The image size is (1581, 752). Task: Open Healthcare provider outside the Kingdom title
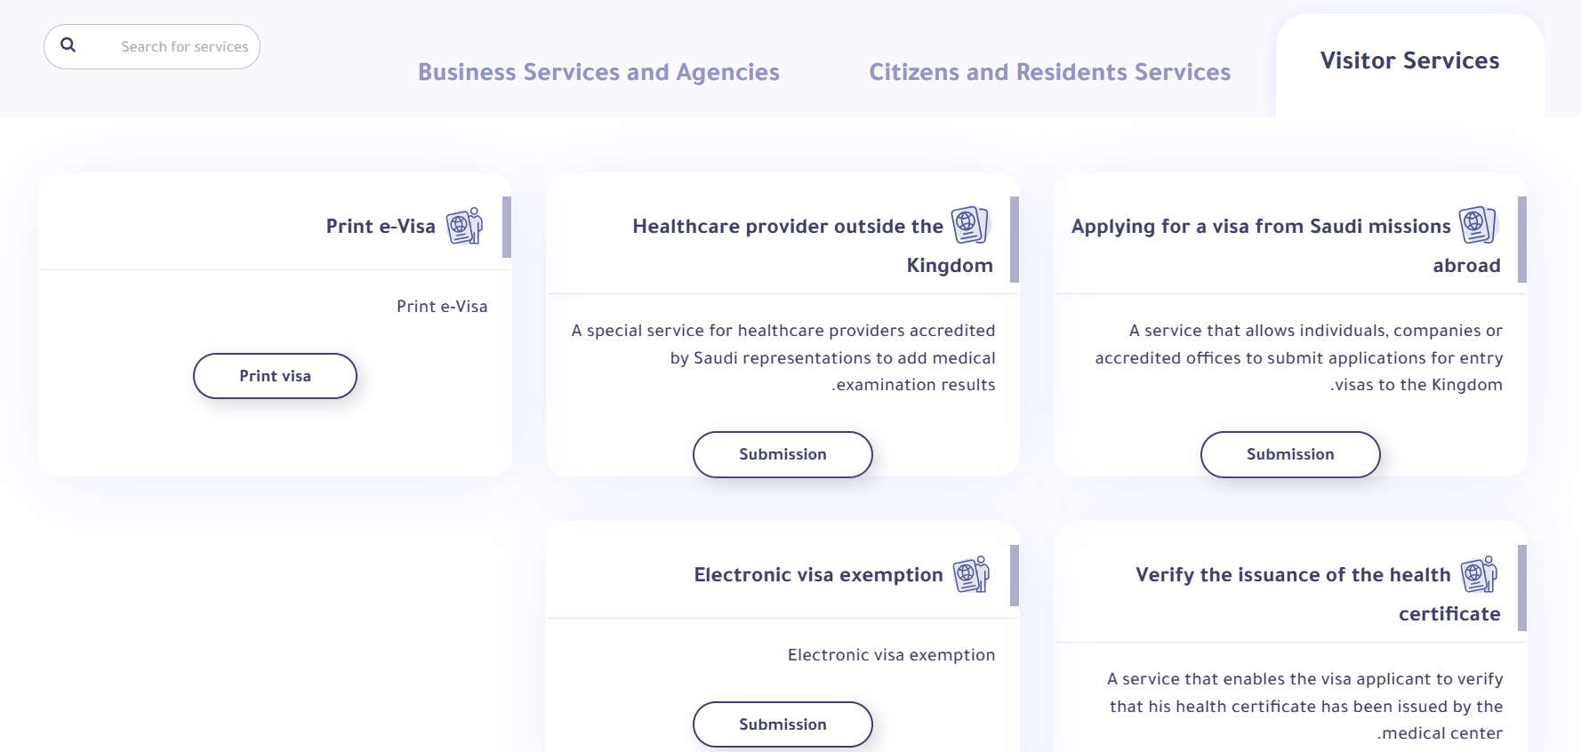813,246
